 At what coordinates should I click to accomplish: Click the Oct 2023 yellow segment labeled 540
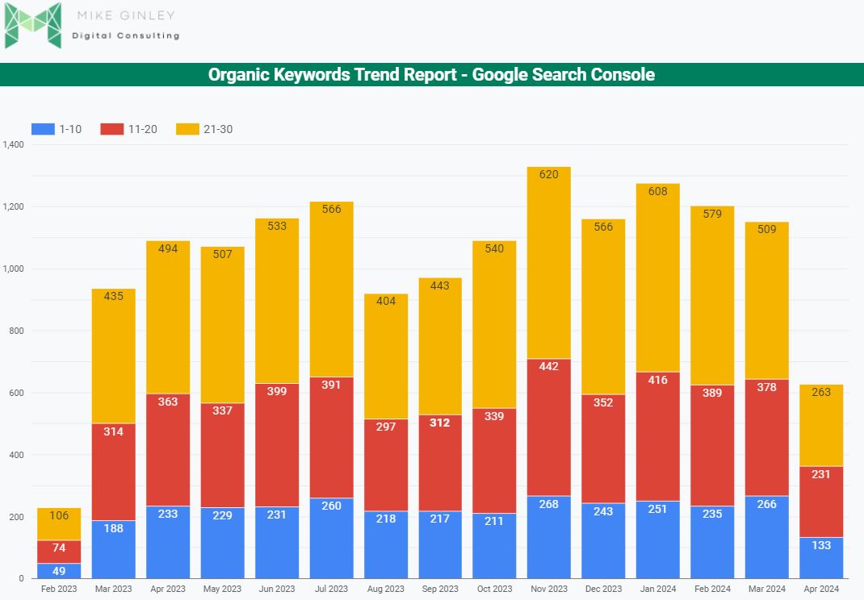point(495,325)
